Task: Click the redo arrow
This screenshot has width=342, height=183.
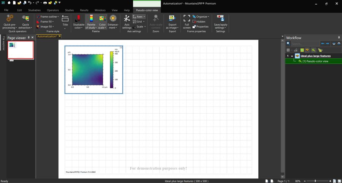Action: pos(37,3)
